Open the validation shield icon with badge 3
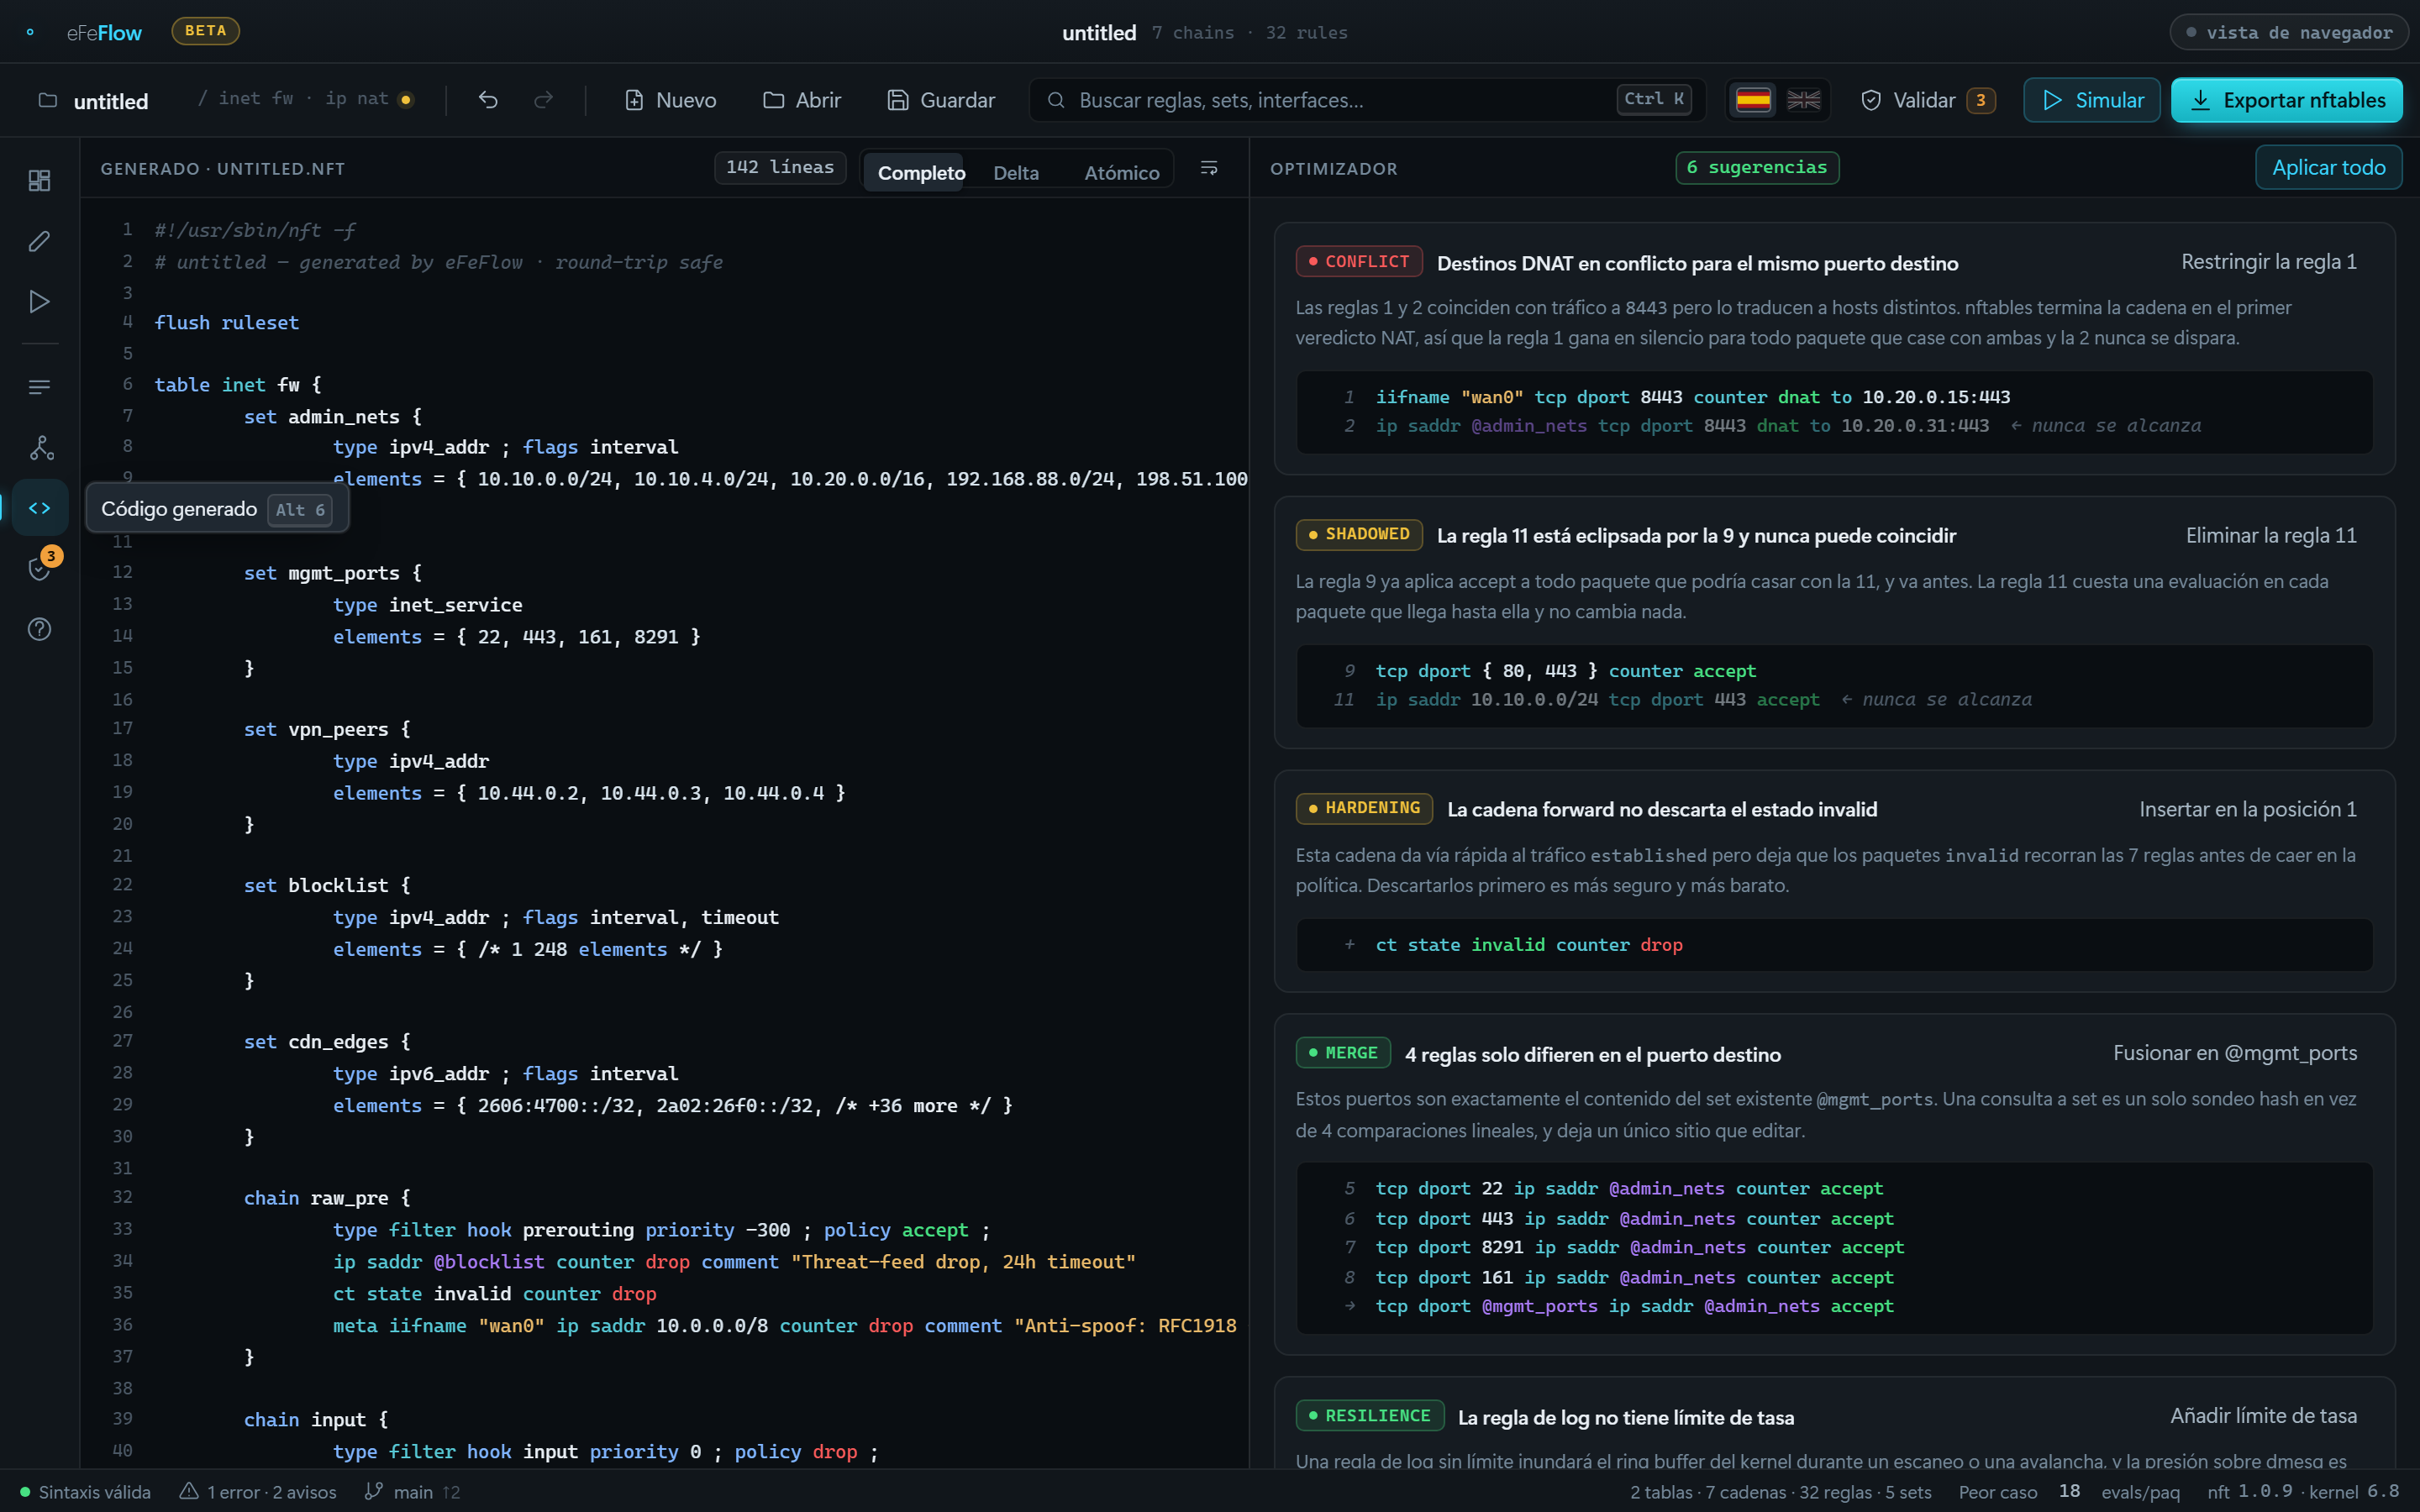 [x=39, y=569]
